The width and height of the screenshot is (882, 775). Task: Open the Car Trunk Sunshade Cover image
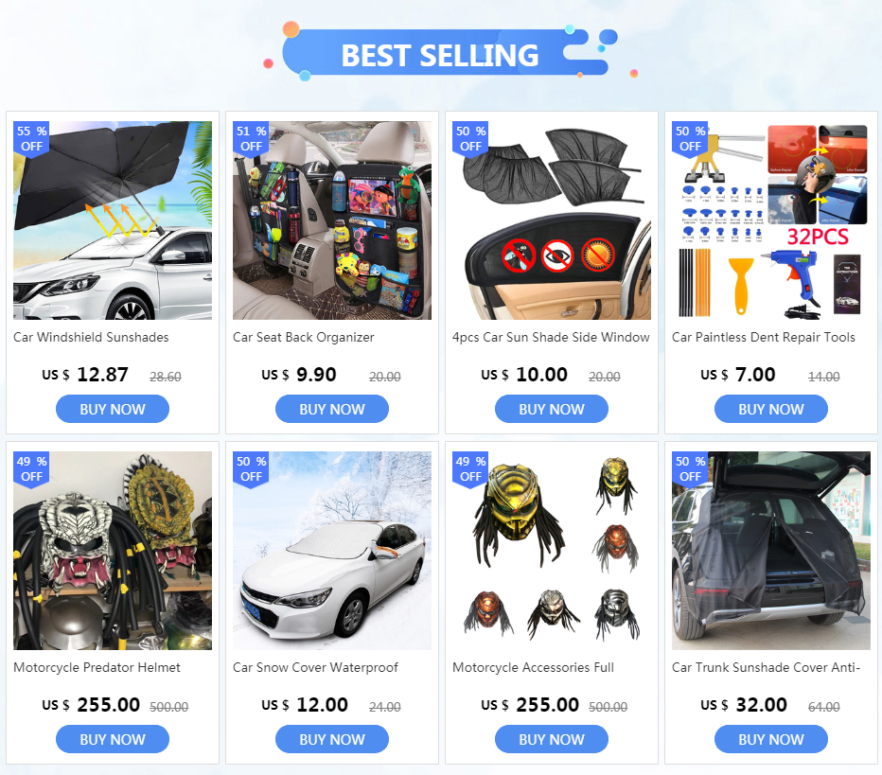coord(771,551)
